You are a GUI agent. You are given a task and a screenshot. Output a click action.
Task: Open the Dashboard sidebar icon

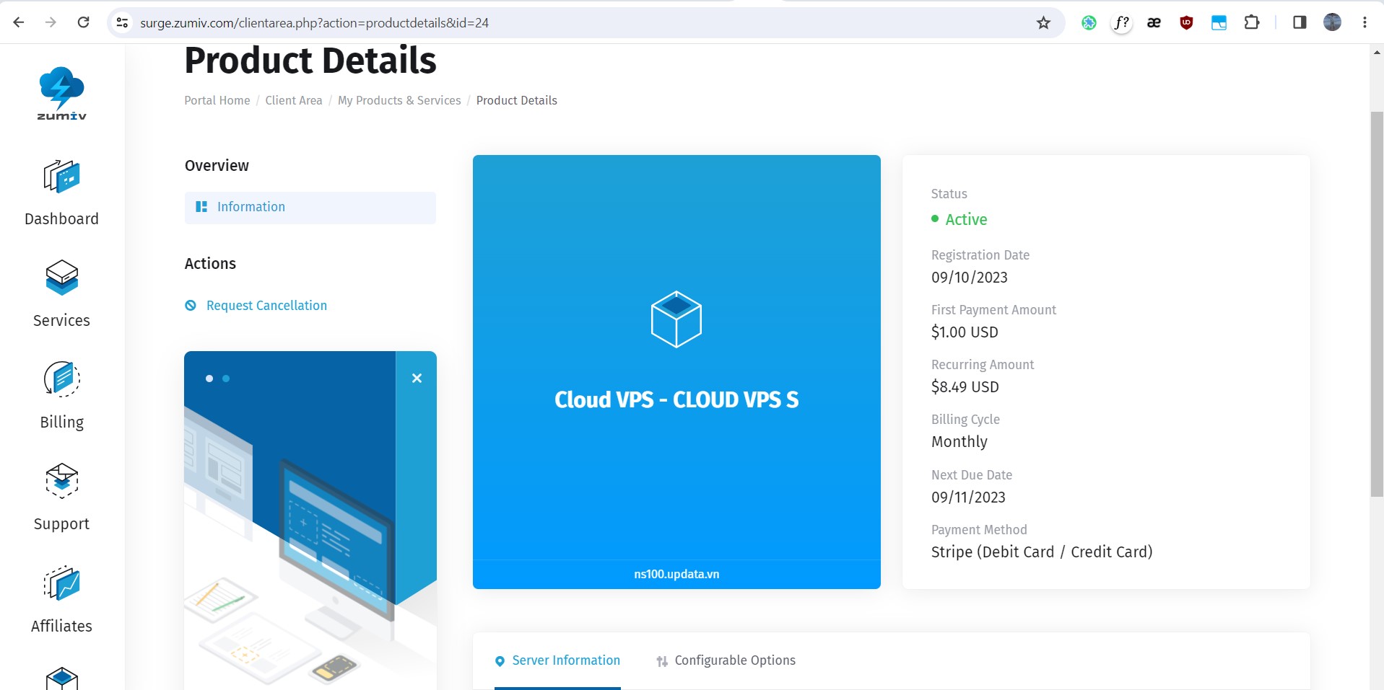(x=61, y=177)
